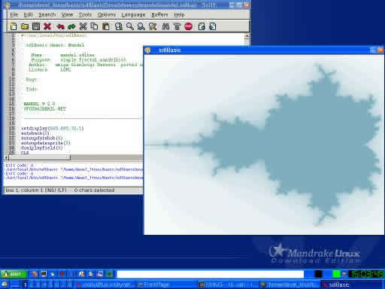Click the first quick launch icon after Start

coord(35,274)
